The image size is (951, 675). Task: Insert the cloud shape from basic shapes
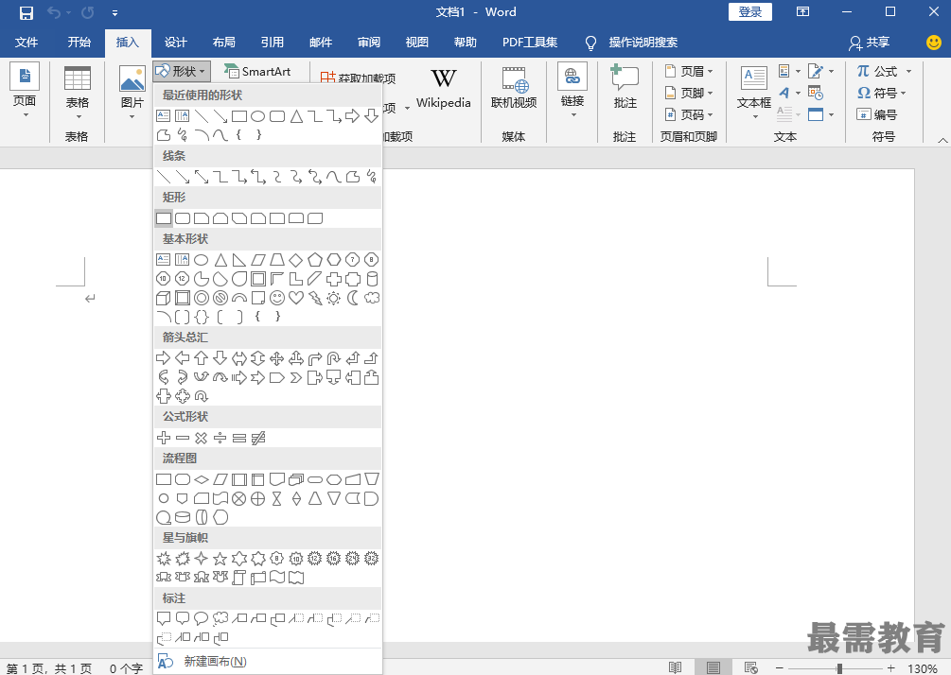pos(372,298)
